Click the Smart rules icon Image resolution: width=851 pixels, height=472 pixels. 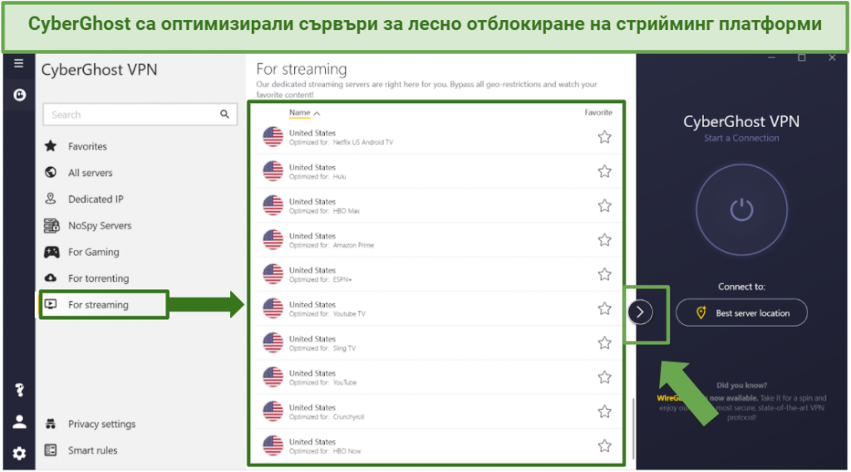tap(51, 450)
